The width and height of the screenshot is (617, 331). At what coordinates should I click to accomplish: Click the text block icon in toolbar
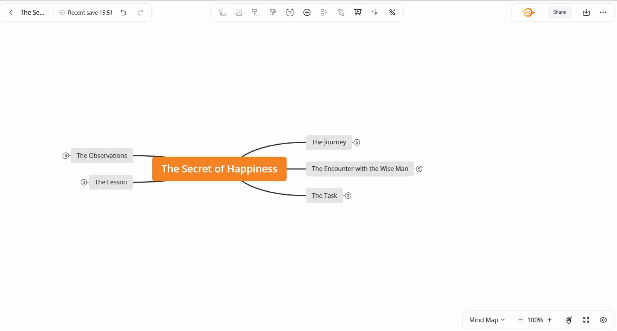click(290, 12)
